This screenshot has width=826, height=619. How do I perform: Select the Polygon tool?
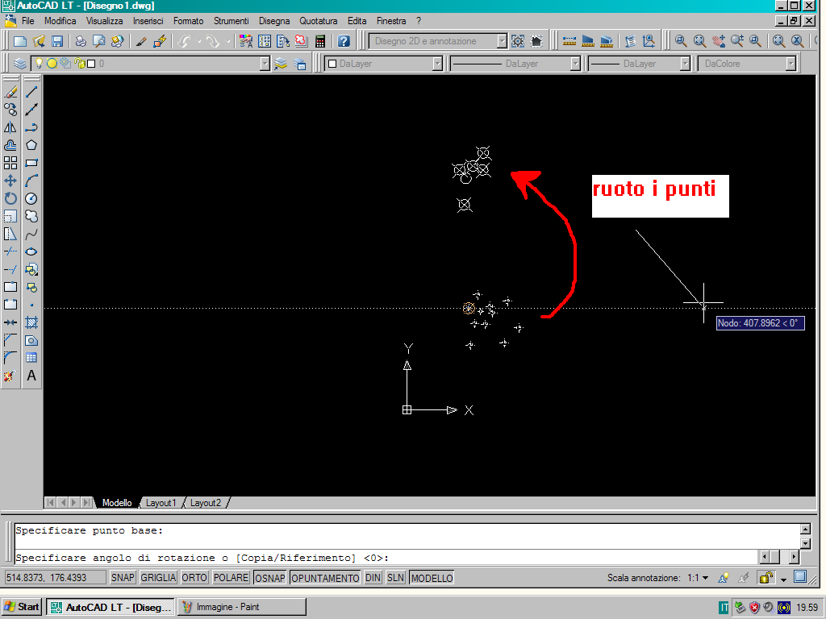pos(31,145)
